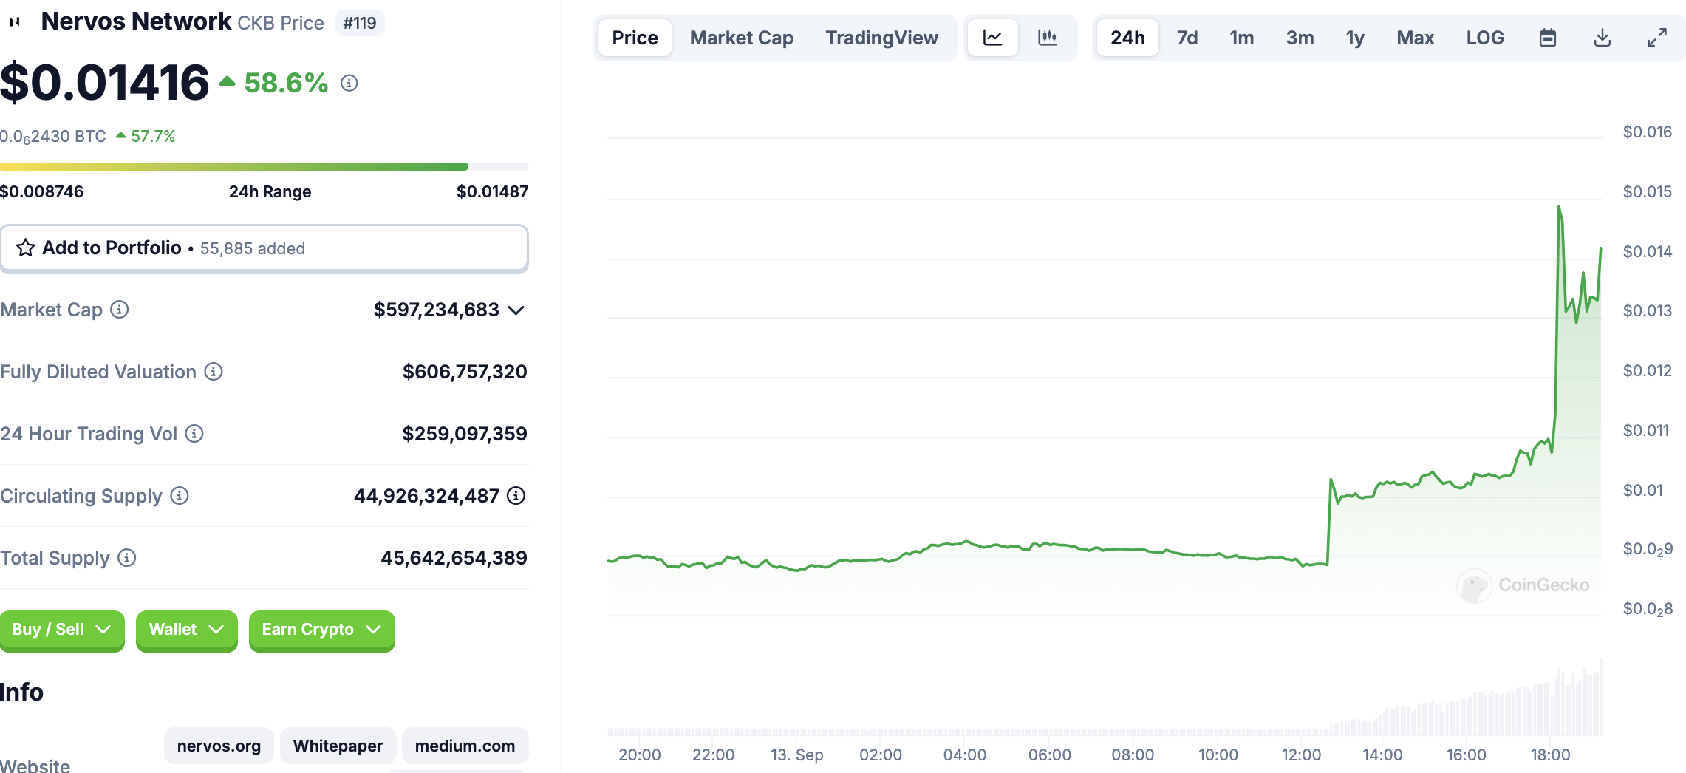Download the chart data
1686x773 pixels.
[1602, 38]
